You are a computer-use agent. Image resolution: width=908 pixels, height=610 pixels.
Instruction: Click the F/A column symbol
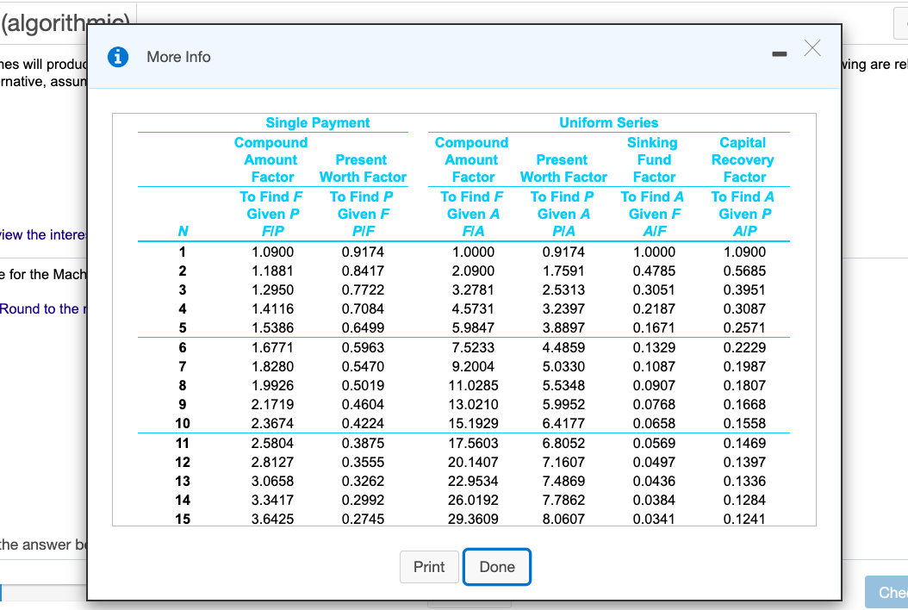point(473,231)
